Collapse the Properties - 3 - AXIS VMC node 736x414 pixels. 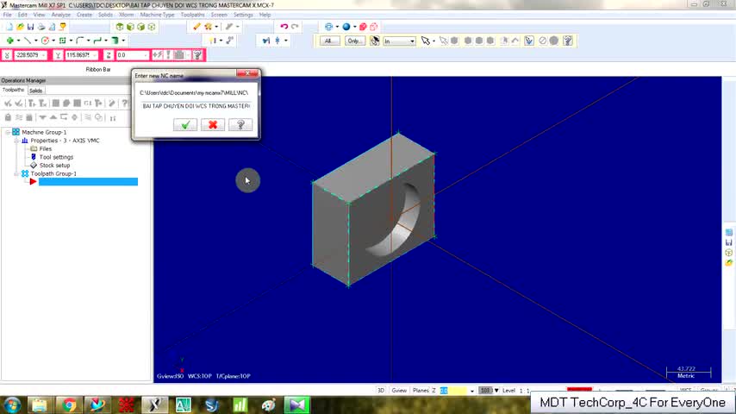16,141
